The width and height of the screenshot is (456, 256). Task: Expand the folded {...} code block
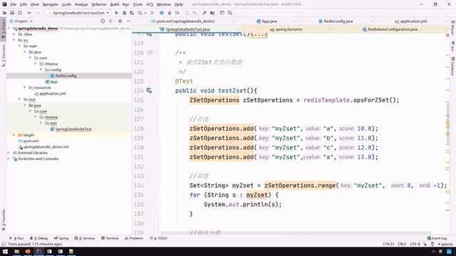click(x=259, y=35)
